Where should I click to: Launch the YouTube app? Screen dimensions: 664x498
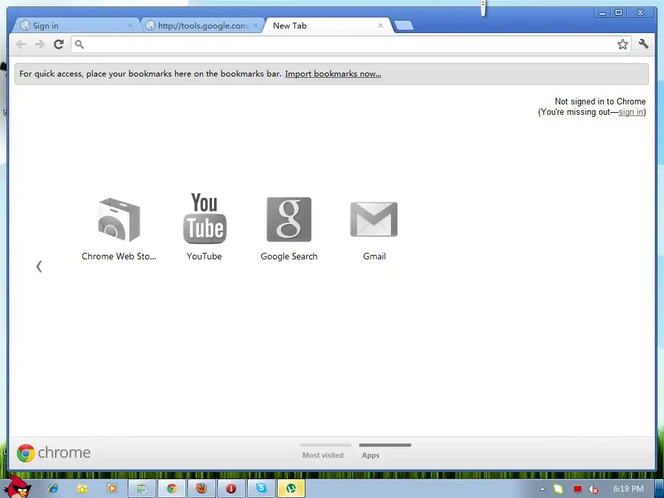204,226
